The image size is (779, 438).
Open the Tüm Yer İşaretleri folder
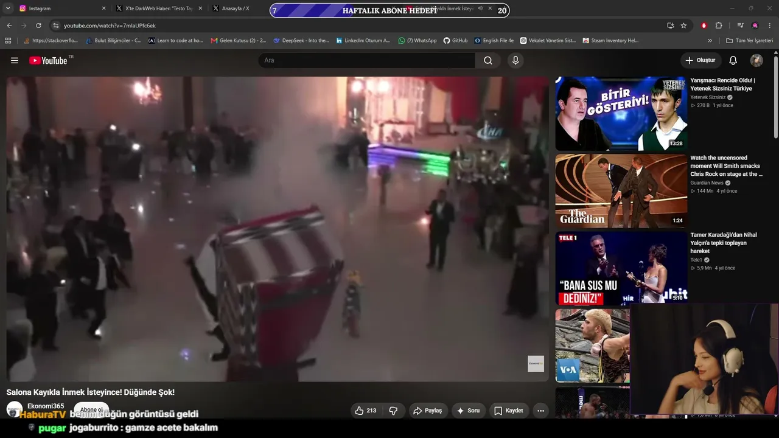pyautogui.click(x=749, y=41)
